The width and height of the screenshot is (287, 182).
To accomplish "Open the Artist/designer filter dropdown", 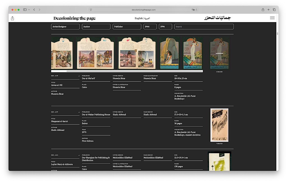I will pyautogui.click(x=65, y=27).
